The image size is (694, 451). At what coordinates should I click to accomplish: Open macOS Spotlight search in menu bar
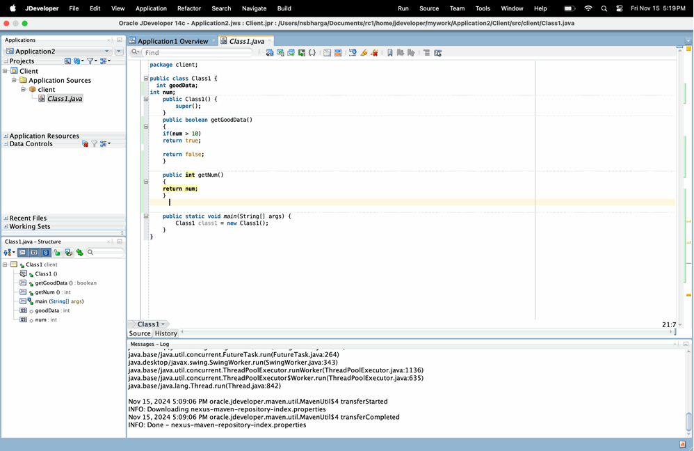click(604, 8)
